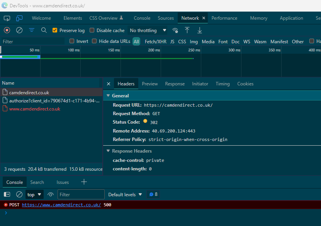Click CSS Overview experimental flask icon
The width and height of the screenshot is (321, 226).
tap(121, 18)
